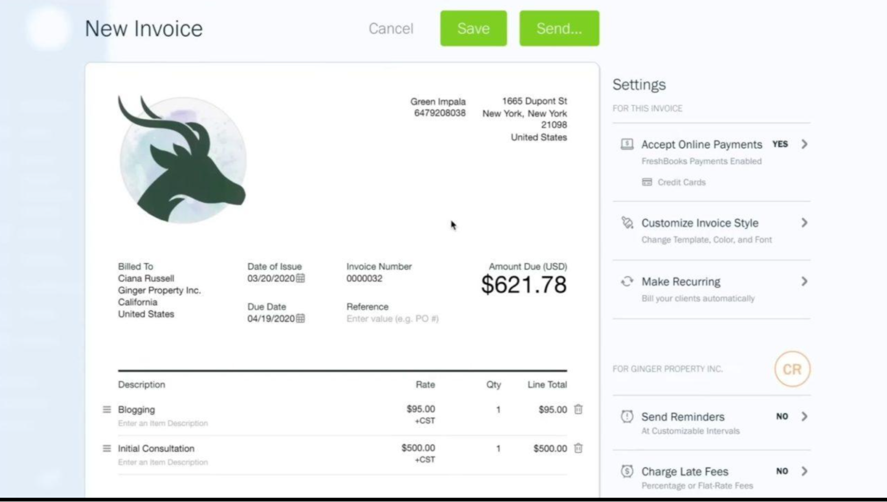Edit the issue date 03/20/2020

pos(271,278)
